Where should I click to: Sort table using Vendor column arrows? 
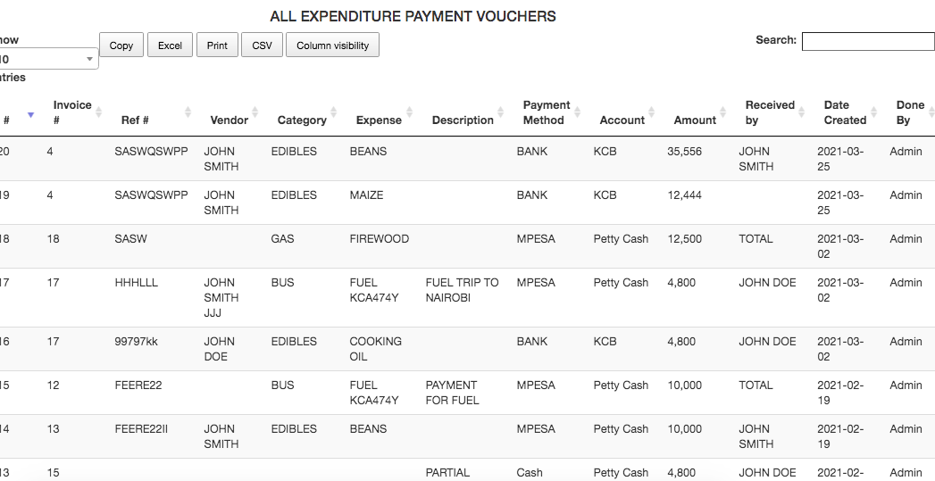point(255,112)
